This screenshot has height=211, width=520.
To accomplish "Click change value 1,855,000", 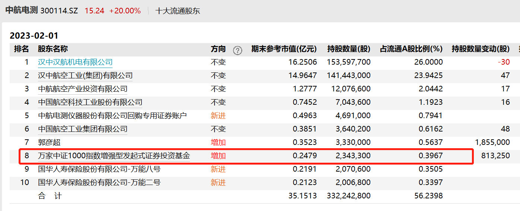I will [x=492, y=142].
